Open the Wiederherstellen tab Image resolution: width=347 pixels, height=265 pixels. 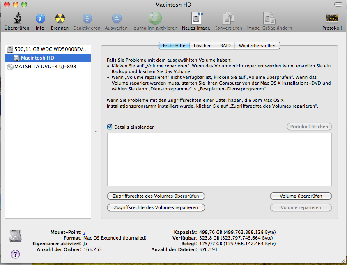pos(257,46)
